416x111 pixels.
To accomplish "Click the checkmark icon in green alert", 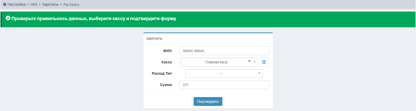I will coord(8,18).
